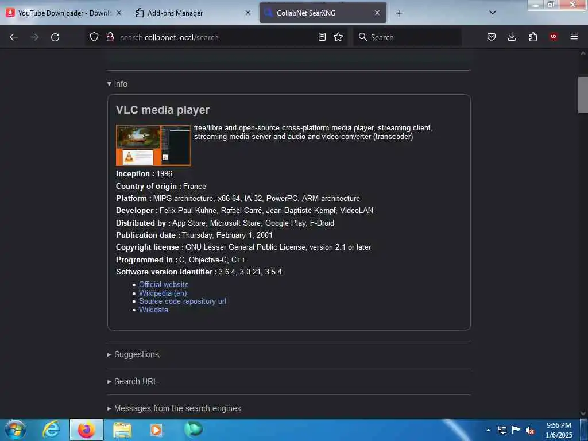Click the toolbar Search box
588x441 pixels.
pos(407,37)
